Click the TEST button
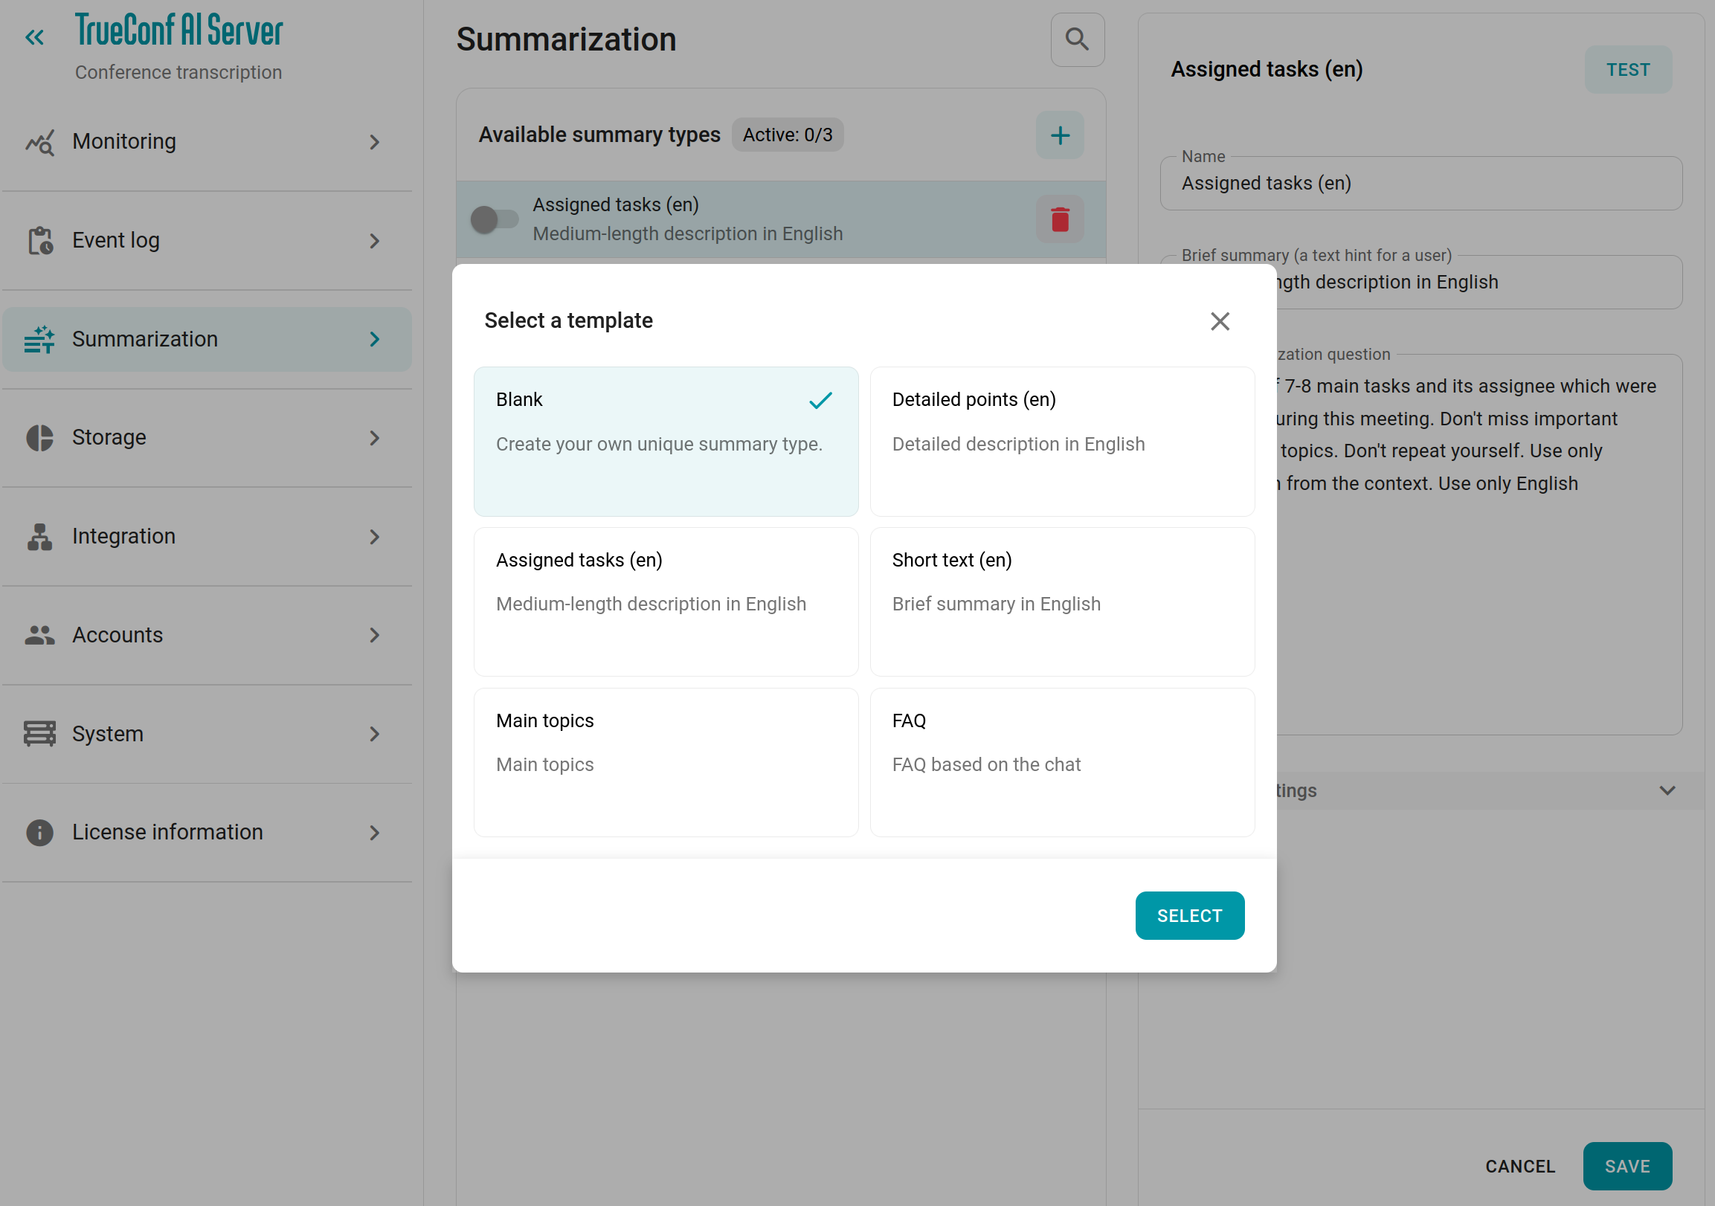 (x=1626, y=69)
